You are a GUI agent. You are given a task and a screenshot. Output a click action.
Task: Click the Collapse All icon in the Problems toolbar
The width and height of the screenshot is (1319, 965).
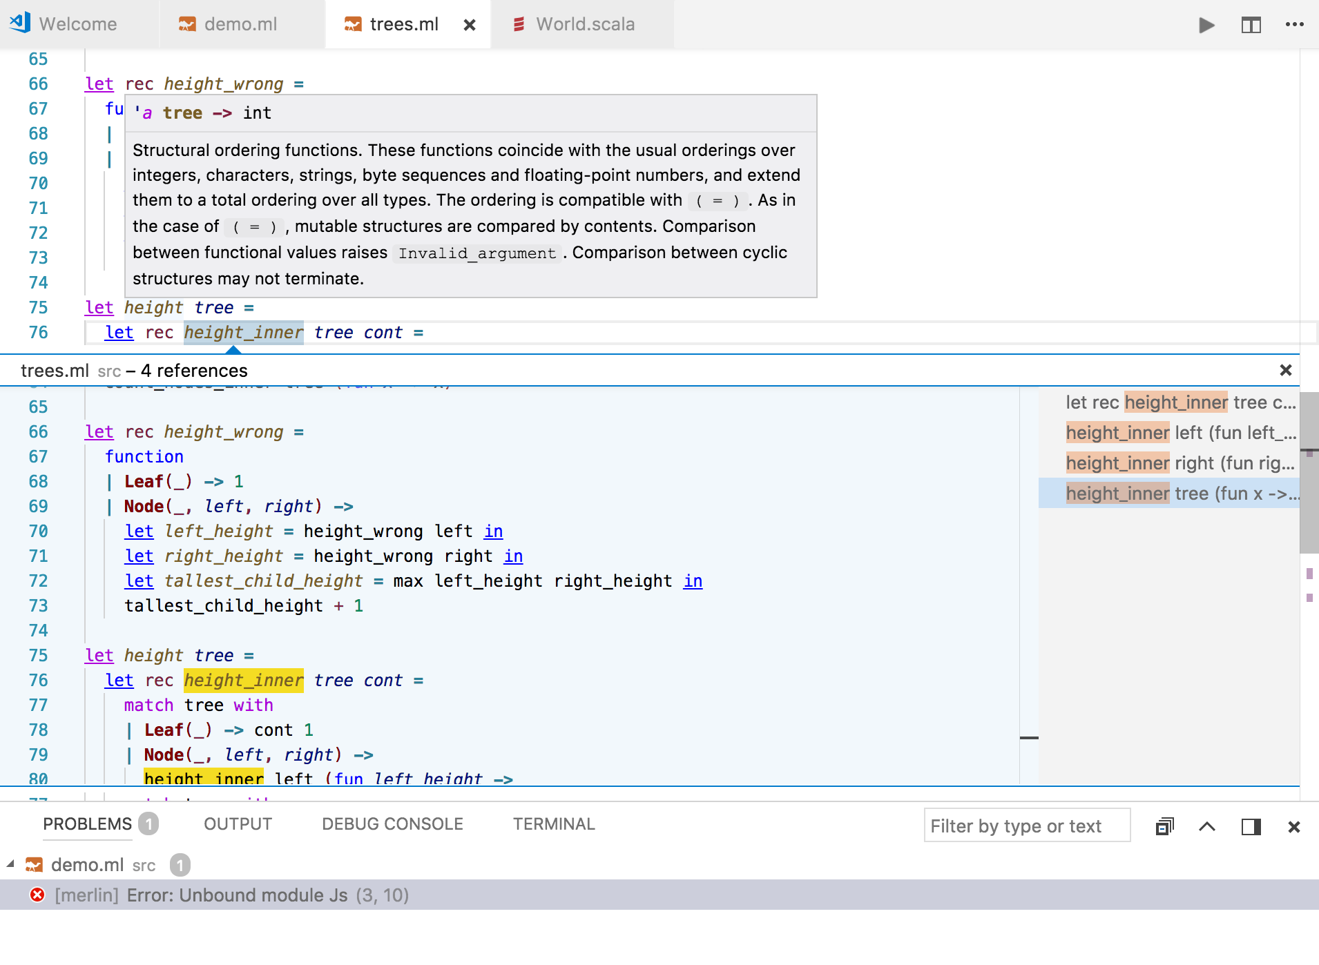(1164, 826)
